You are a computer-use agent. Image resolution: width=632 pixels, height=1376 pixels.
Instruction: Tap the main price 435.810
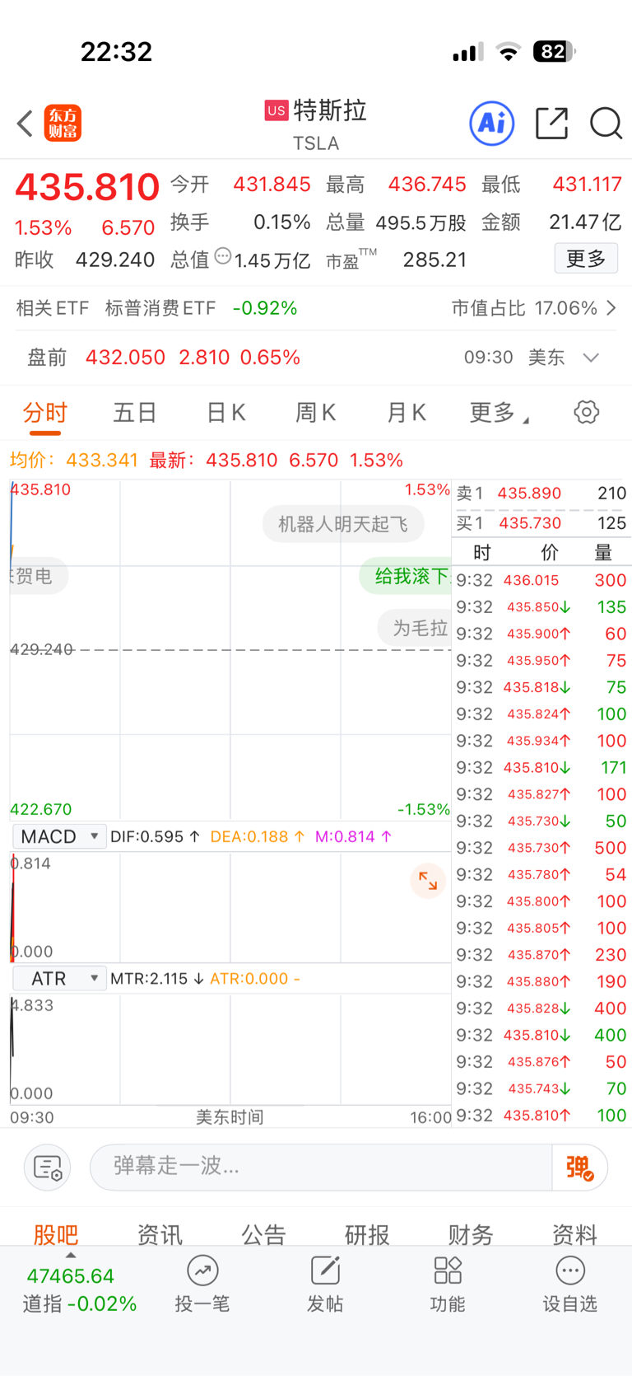pyautogui.click(x=87, y=187)
